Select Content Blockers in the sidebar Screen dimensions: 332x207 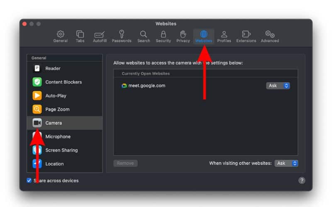[x=64, y=82]
